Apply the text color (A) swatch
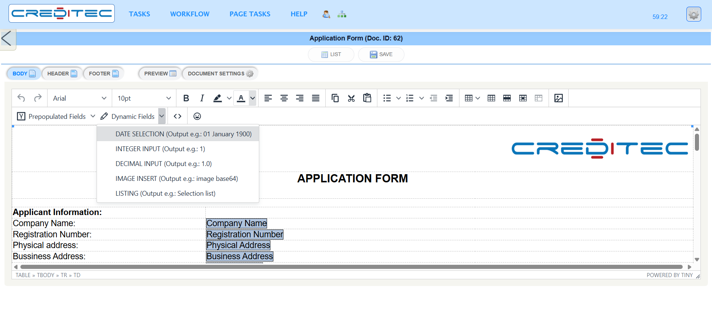Viewport: 712px width, 322px height. 241,98
